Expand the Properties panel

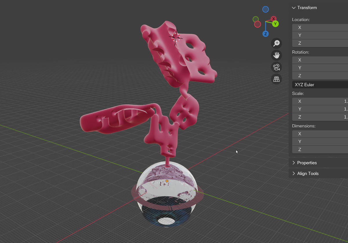click(304, 163)
